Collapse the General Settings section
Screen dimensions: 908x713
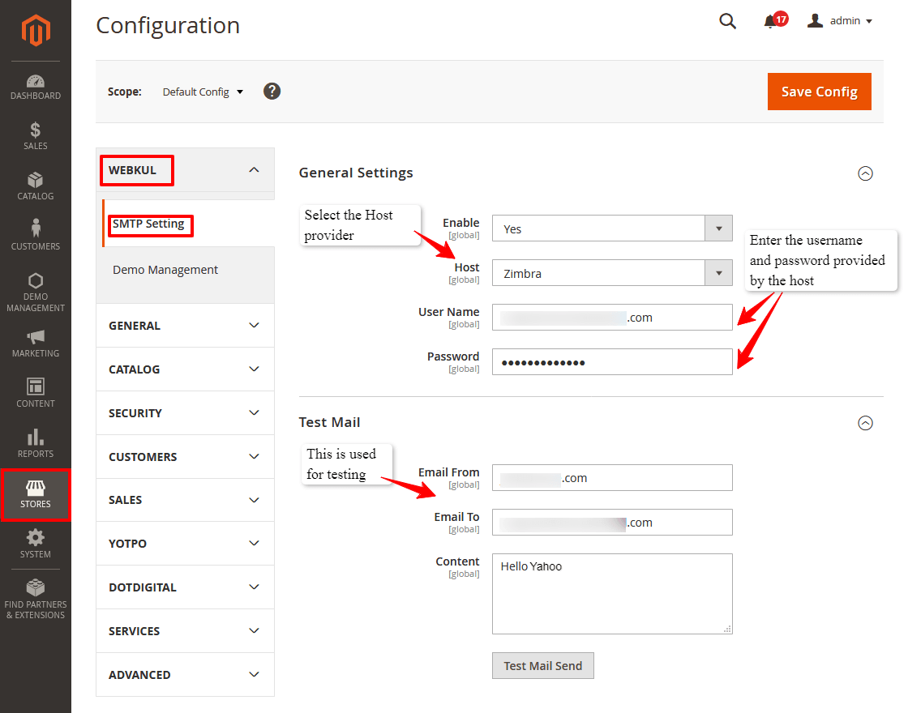(865, 173)
